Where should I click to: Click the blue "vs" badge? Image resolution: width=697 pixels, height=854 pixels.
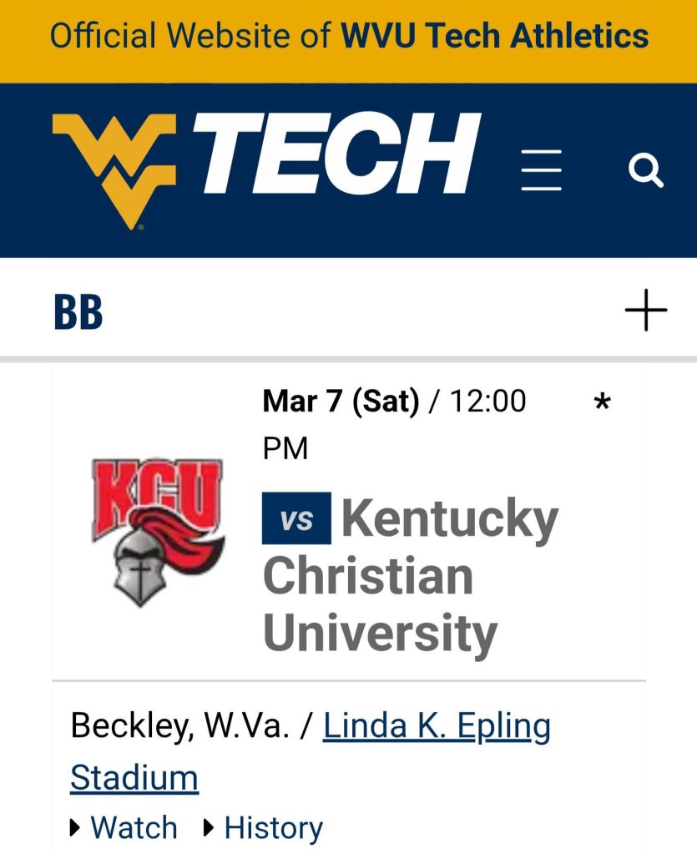pos(296,518)
